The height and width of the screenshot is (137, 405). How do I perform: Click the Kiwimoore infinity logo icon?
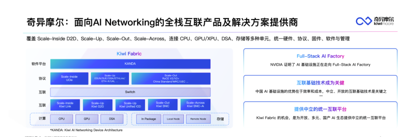tap(363, 21)
